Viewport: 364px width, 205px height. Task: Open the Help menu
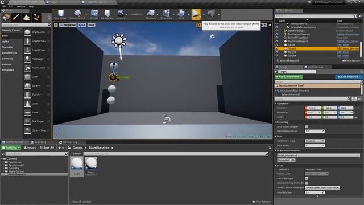coord(31,6)
